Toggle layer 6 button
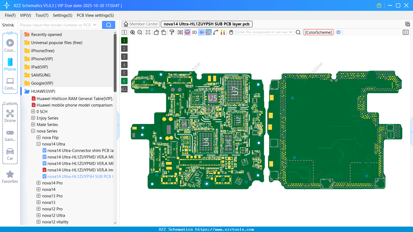This screenshot has height=232, width=413. [124, 81]
